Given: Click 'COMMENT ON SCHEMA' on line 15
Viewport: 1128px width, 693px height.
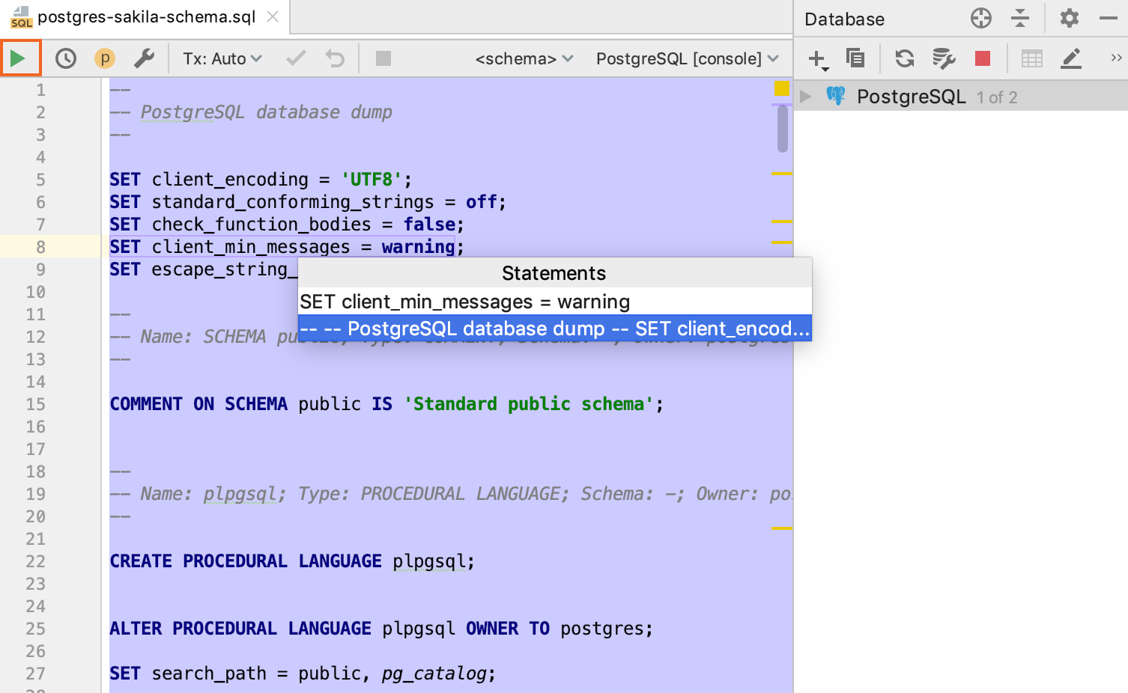Looking at the screenshot, I should coord(198,404).
